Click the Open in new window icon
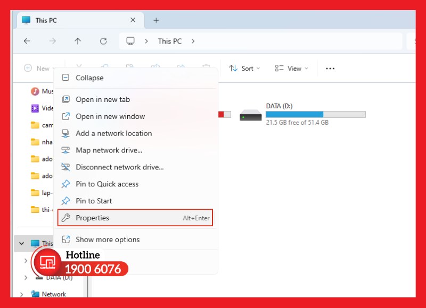 click(x=65, y=116)
